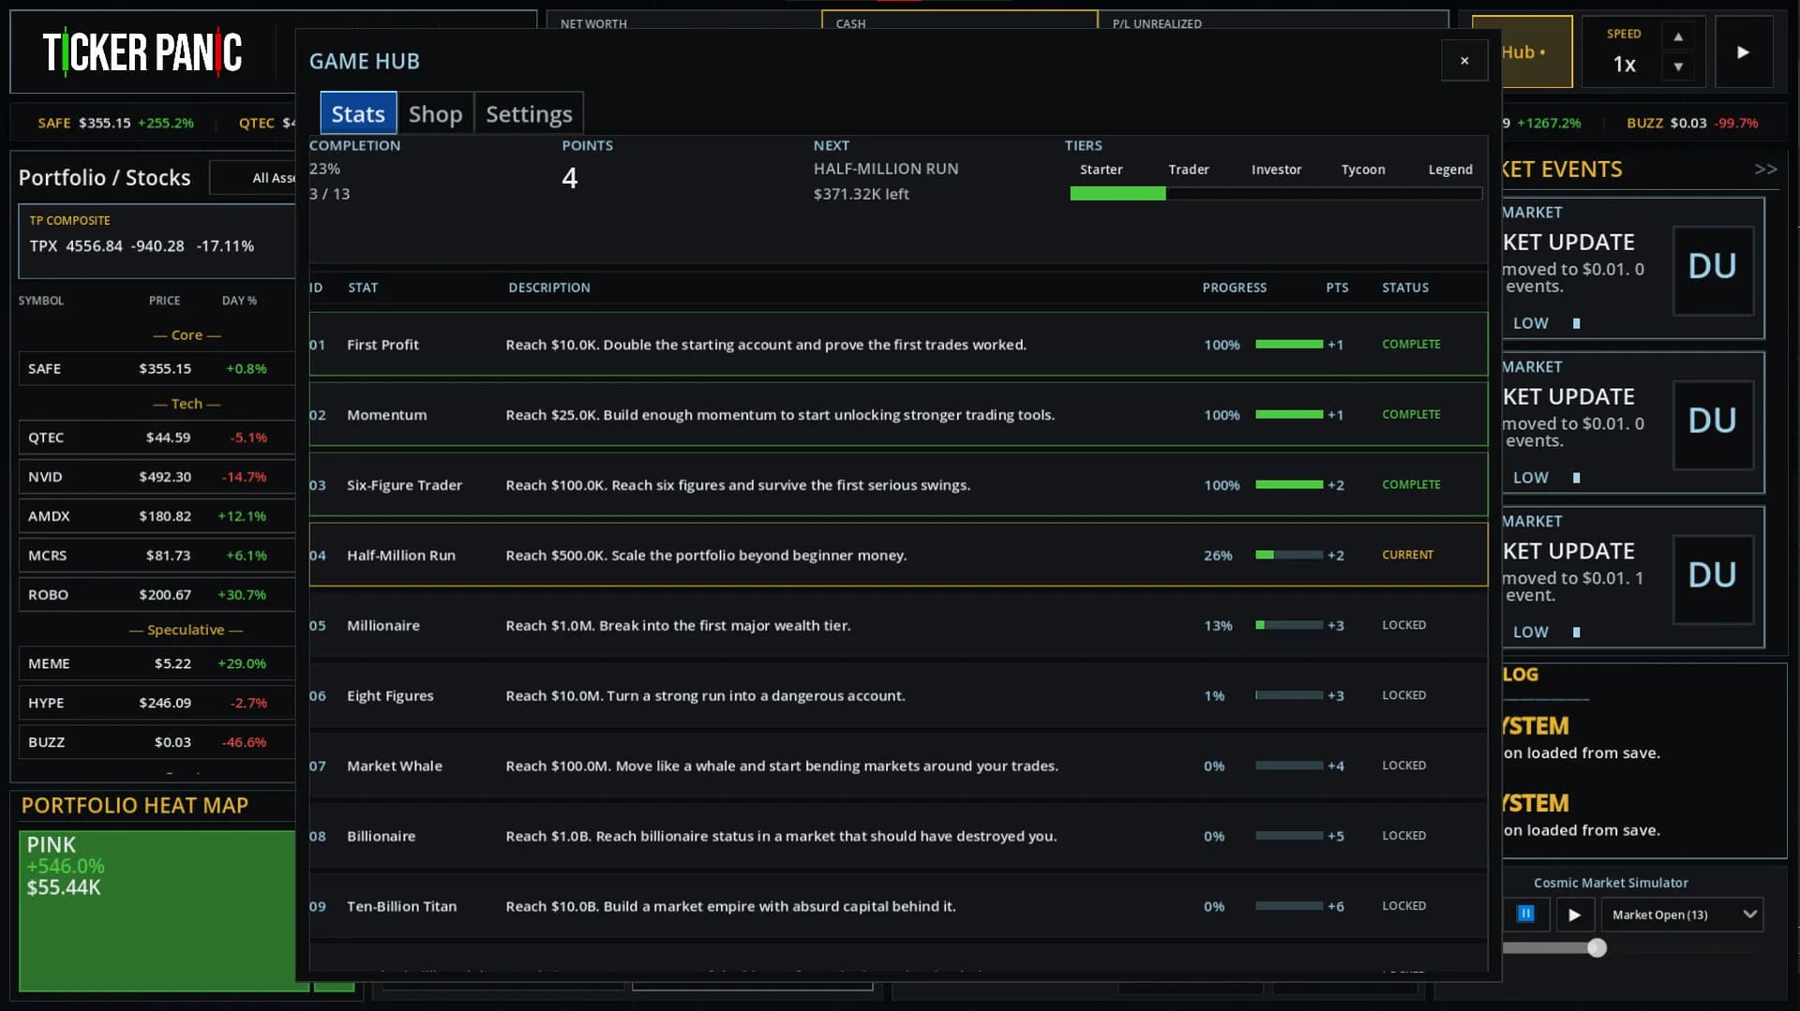This screenshot has width=1800, height=1011.
Task: Click the Tech group header
Action: (187, 404)
